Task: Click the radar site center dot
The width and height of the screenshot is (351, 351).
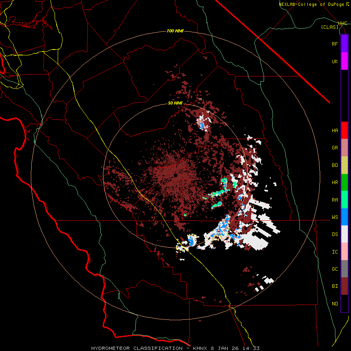Action: point(176,175)
